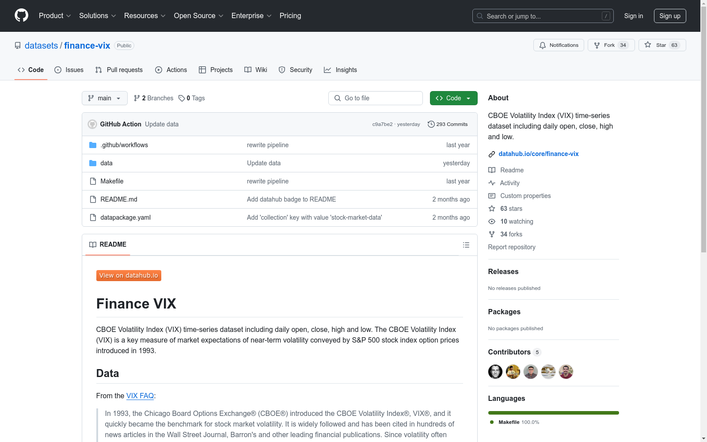Follow the VIX FAQ link
The height and width of the screenshot is (442, 707).
tap(140, 396)
